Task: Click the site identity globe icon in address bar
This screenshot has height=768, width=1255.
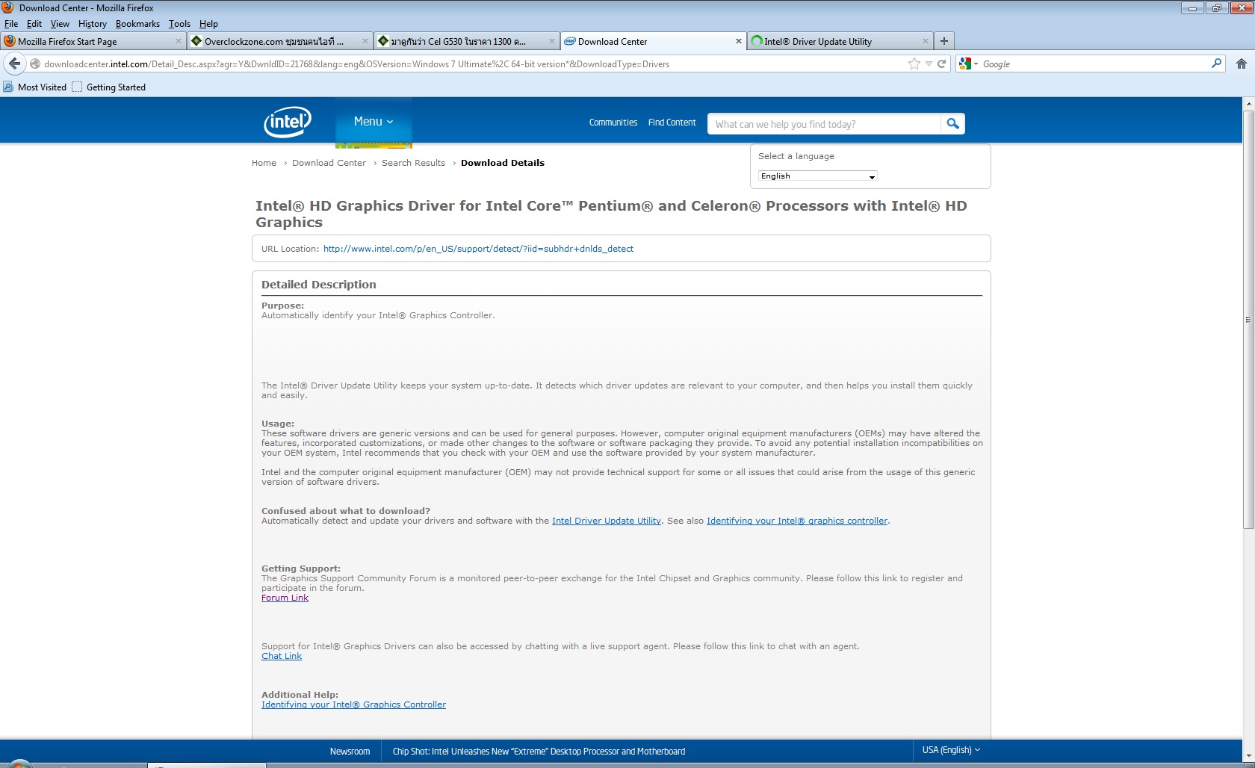Action: [34, 64]
